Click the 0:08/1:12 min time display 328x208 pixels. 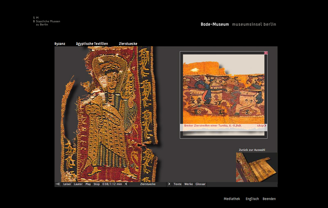(x=112, y=184)
